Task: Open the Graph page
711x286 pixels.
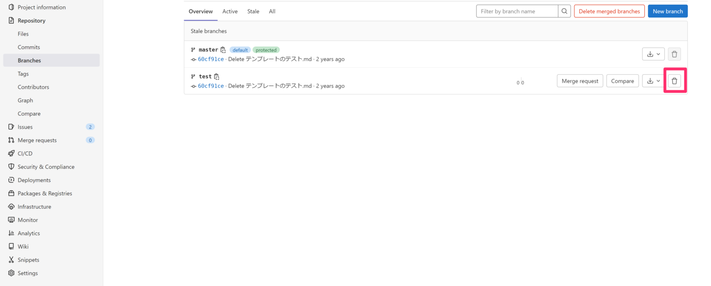Action: 25,100
